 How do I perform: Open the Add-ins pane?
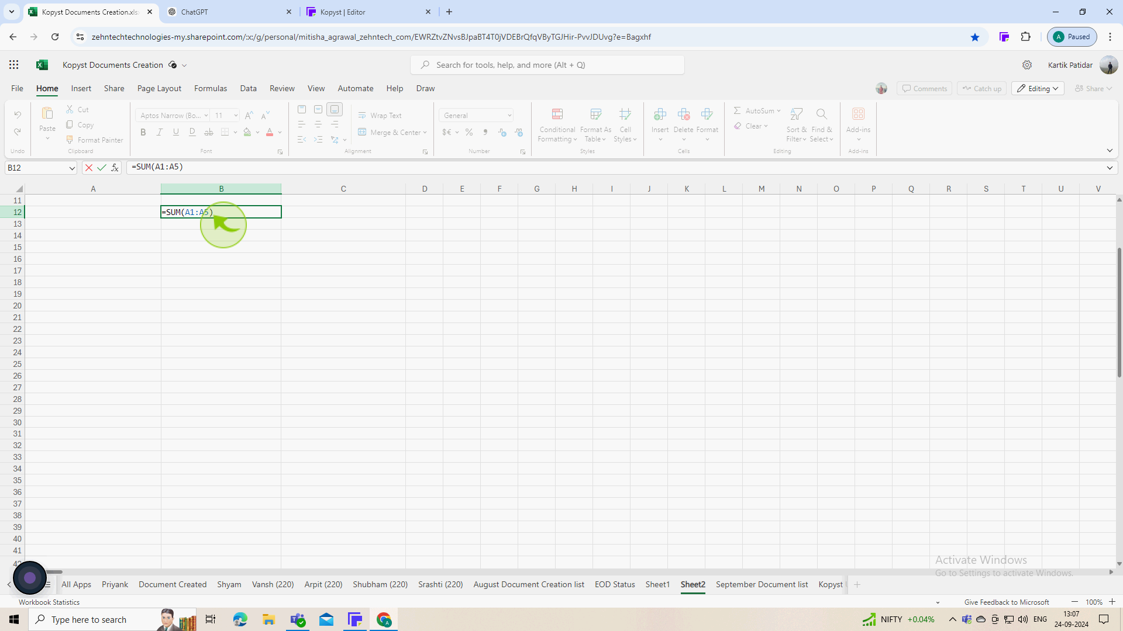(x=858, y=125)
